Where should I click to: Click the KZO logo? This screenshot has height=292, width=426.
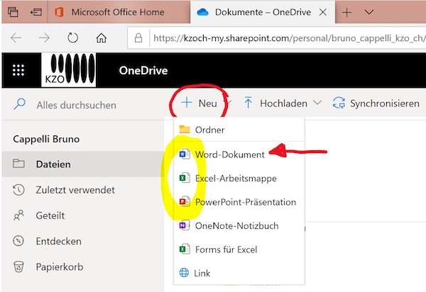pyautogui.click(x=72, y=69)
